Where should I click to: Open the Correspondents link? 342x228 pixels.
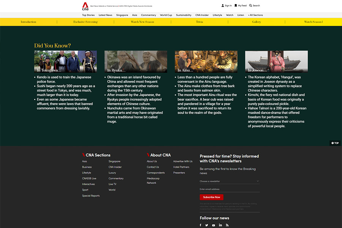(156, 173)
